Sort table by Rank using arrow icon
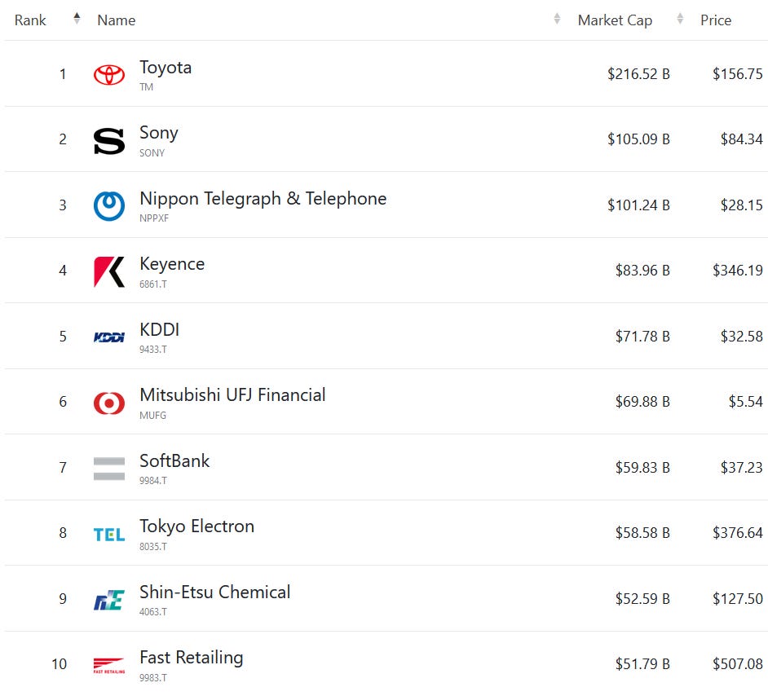Viewport: 768px width, 696px height. click(77, 19)
